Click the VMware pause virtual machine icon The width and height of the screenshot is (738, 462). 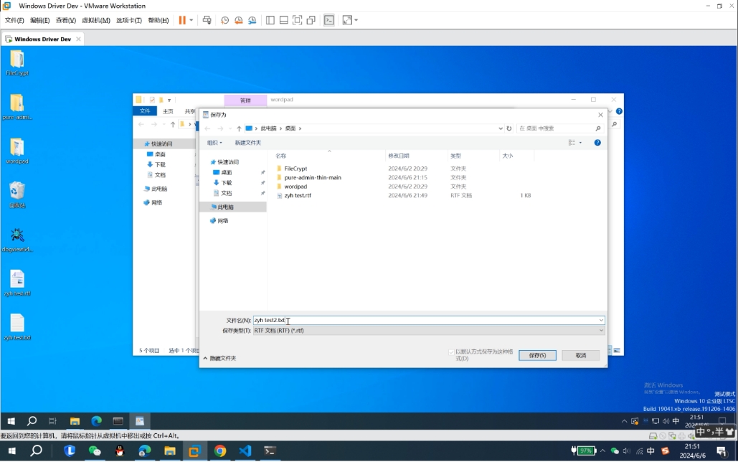[x=182, y=20]
